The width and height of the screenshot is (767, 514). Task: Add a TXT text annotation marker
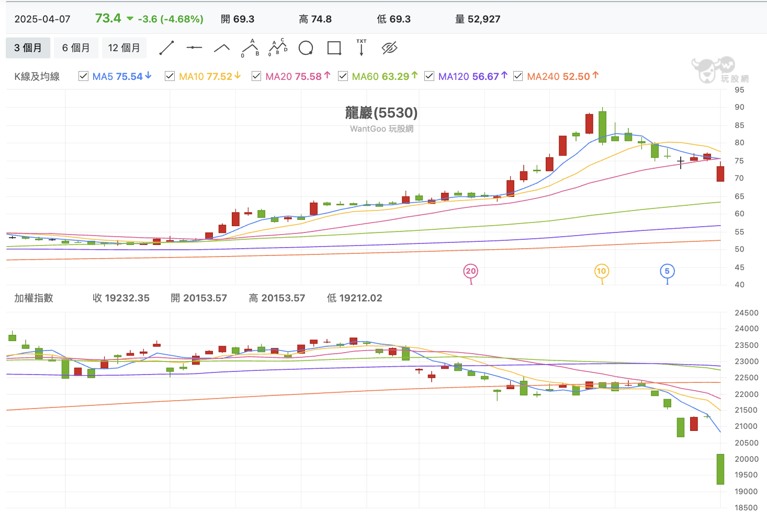click(x=362, y=48)
